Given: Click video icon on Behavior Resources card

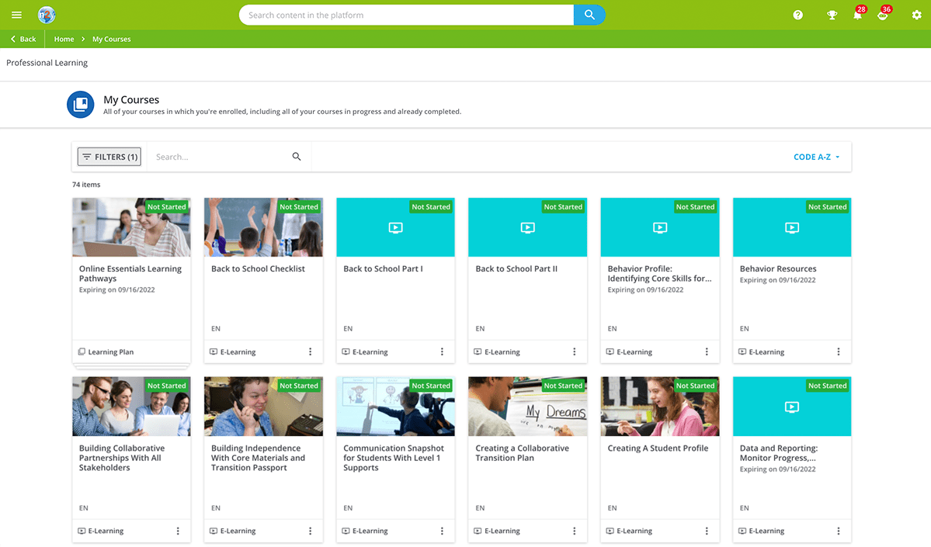Looking at the screenshot, I should (792, 228).
